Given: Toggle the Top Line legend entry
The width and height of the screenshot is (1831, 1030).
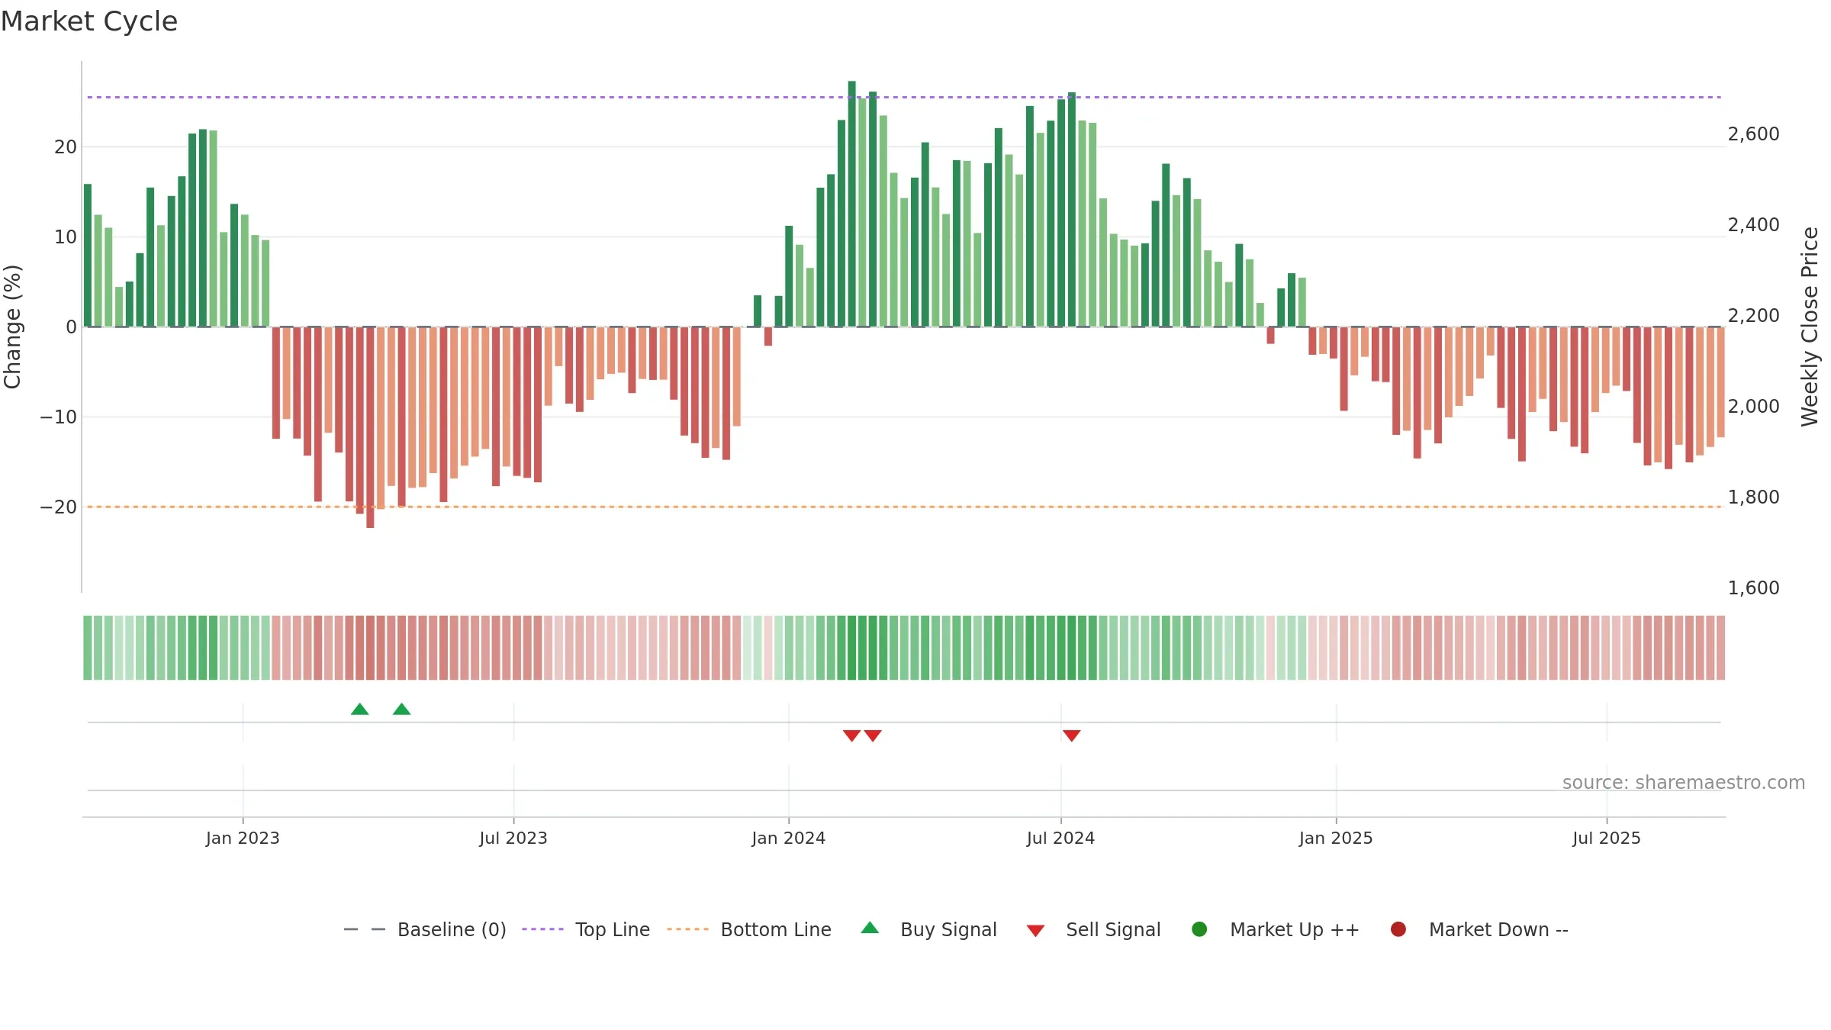Looking at the screenshot, I should tap(586, 929).
